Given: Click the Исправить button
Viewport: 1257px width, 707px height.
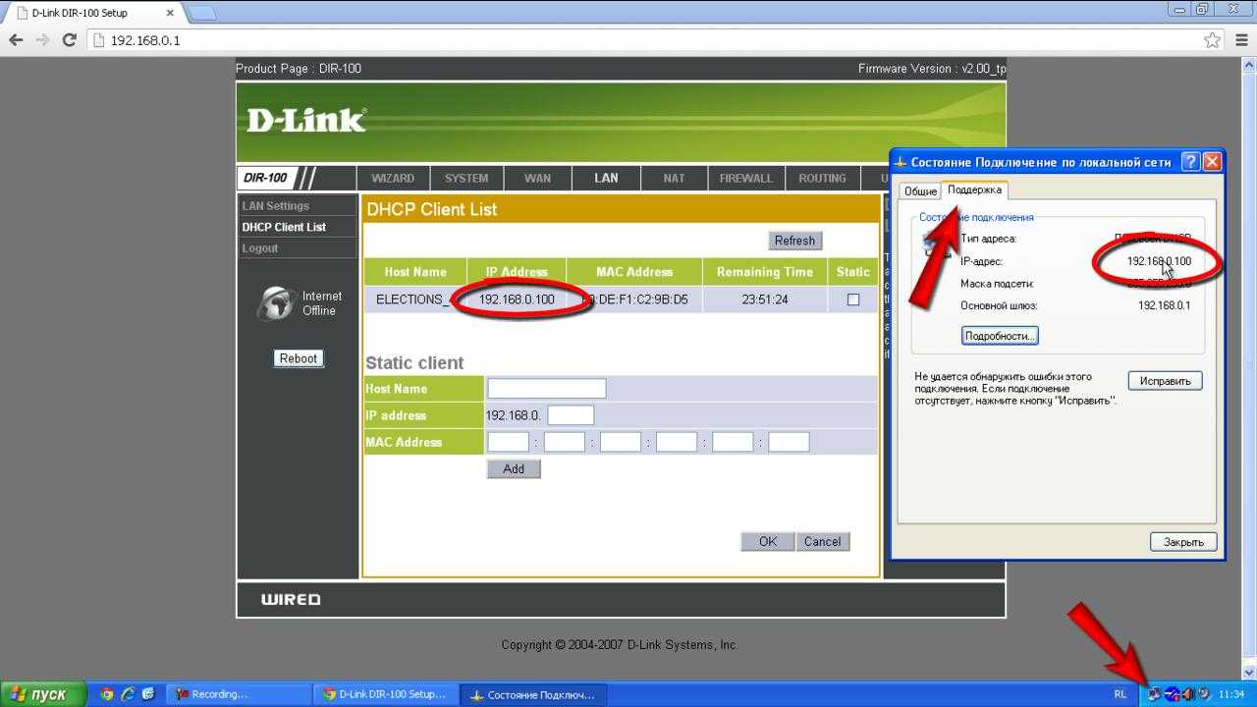Looking at the screenshot, I should (1165, 381).
